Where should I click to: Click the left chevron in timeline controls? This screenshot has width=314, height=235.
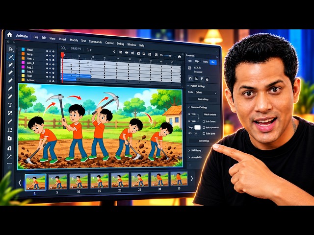point(114,52)
